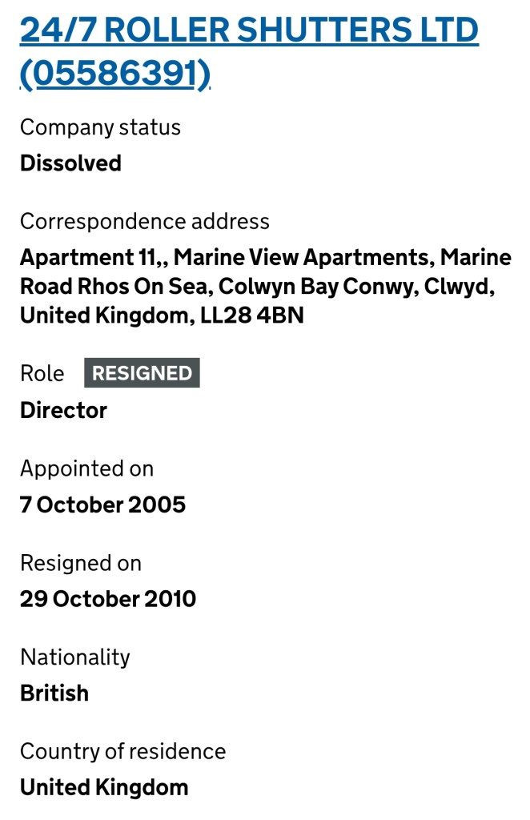Select the British nationality value

[54, 693]
